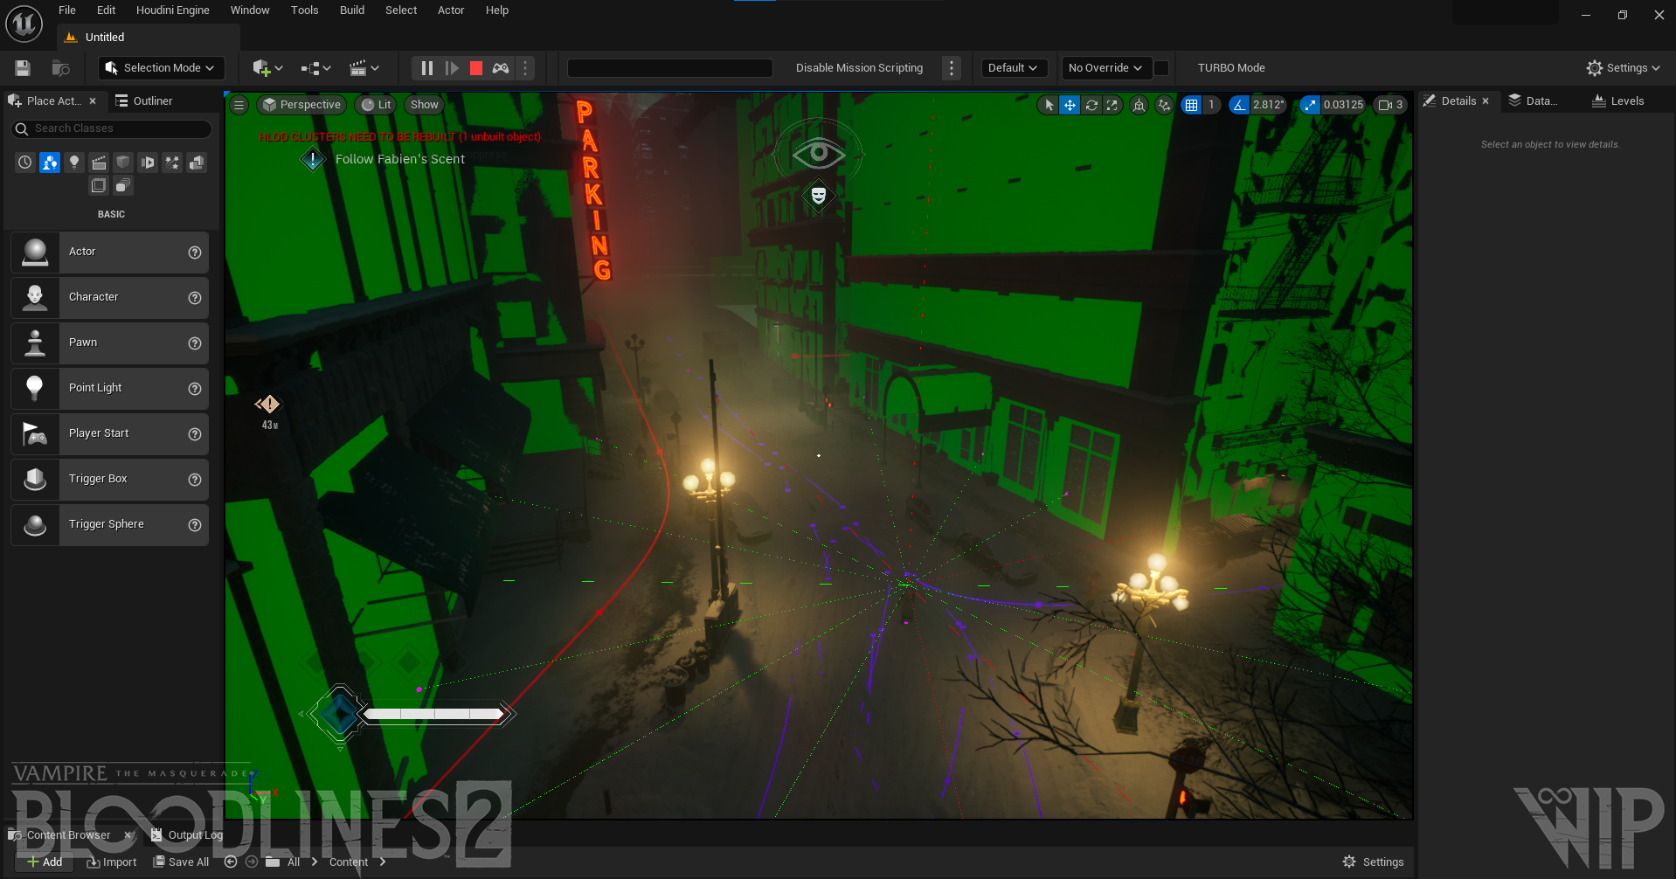The height and width of the screenshot is (879, 1676).
Task: Activate the Scale transform tool
Action: pos(1112,104)
